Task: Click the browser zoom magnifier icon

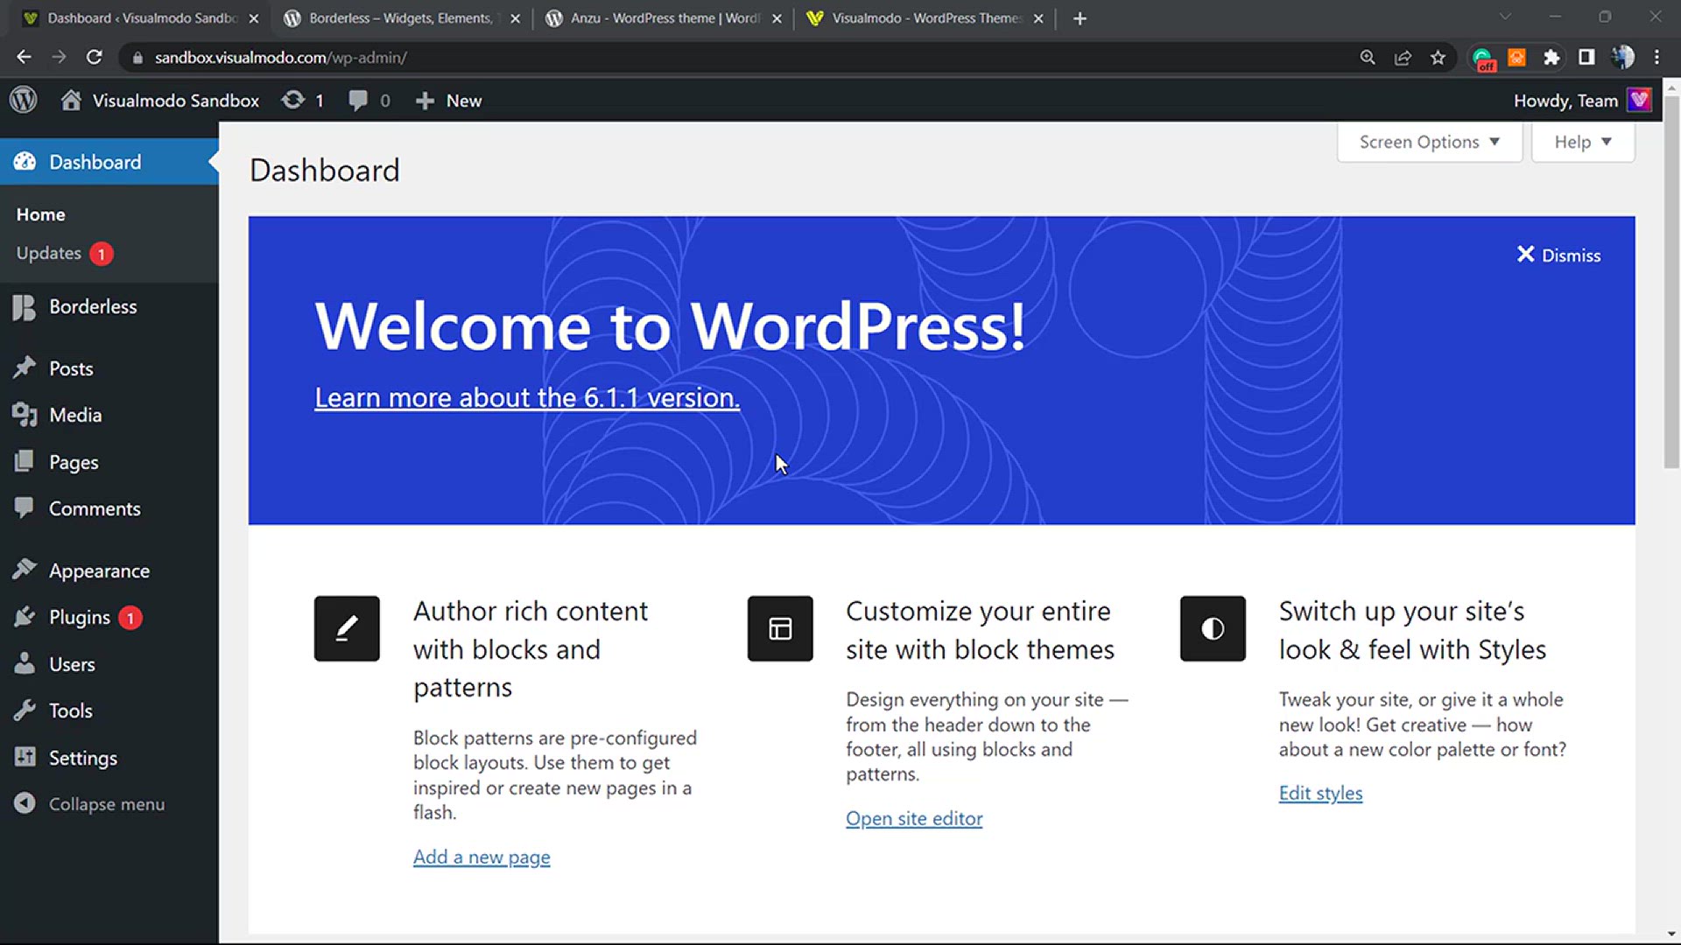Action: [1368, 58]
